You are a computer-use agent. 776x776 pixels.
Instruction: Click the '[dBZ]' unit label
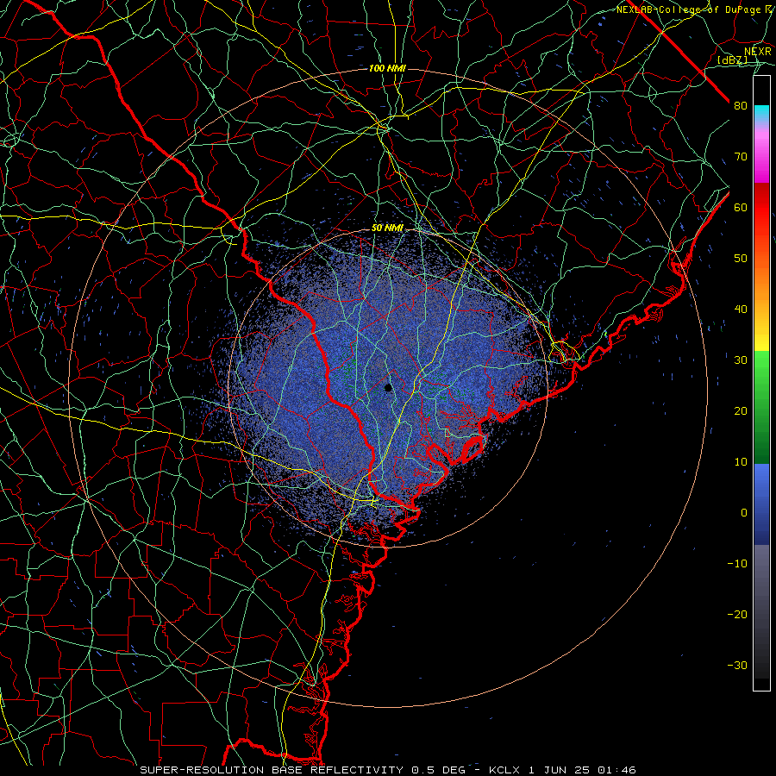click(x=732, y=60)
